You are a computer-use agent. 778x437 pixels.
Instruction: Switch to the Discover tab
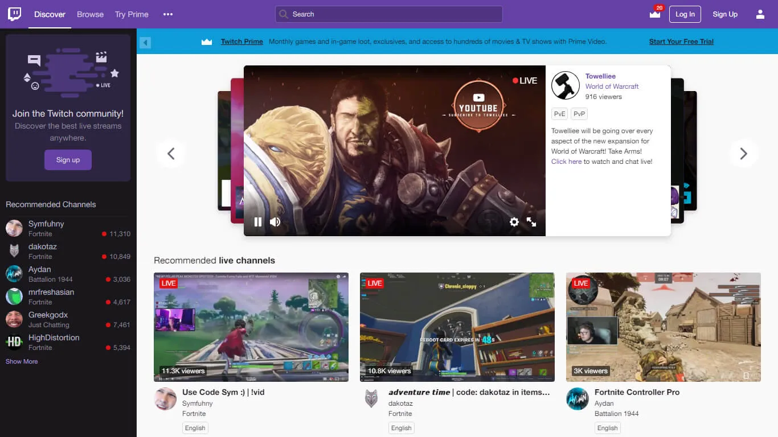tap(50, 14)
